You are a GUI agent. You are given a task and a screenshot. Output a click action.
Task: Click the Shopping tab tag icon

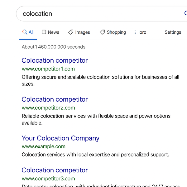(x=102, y=32)
